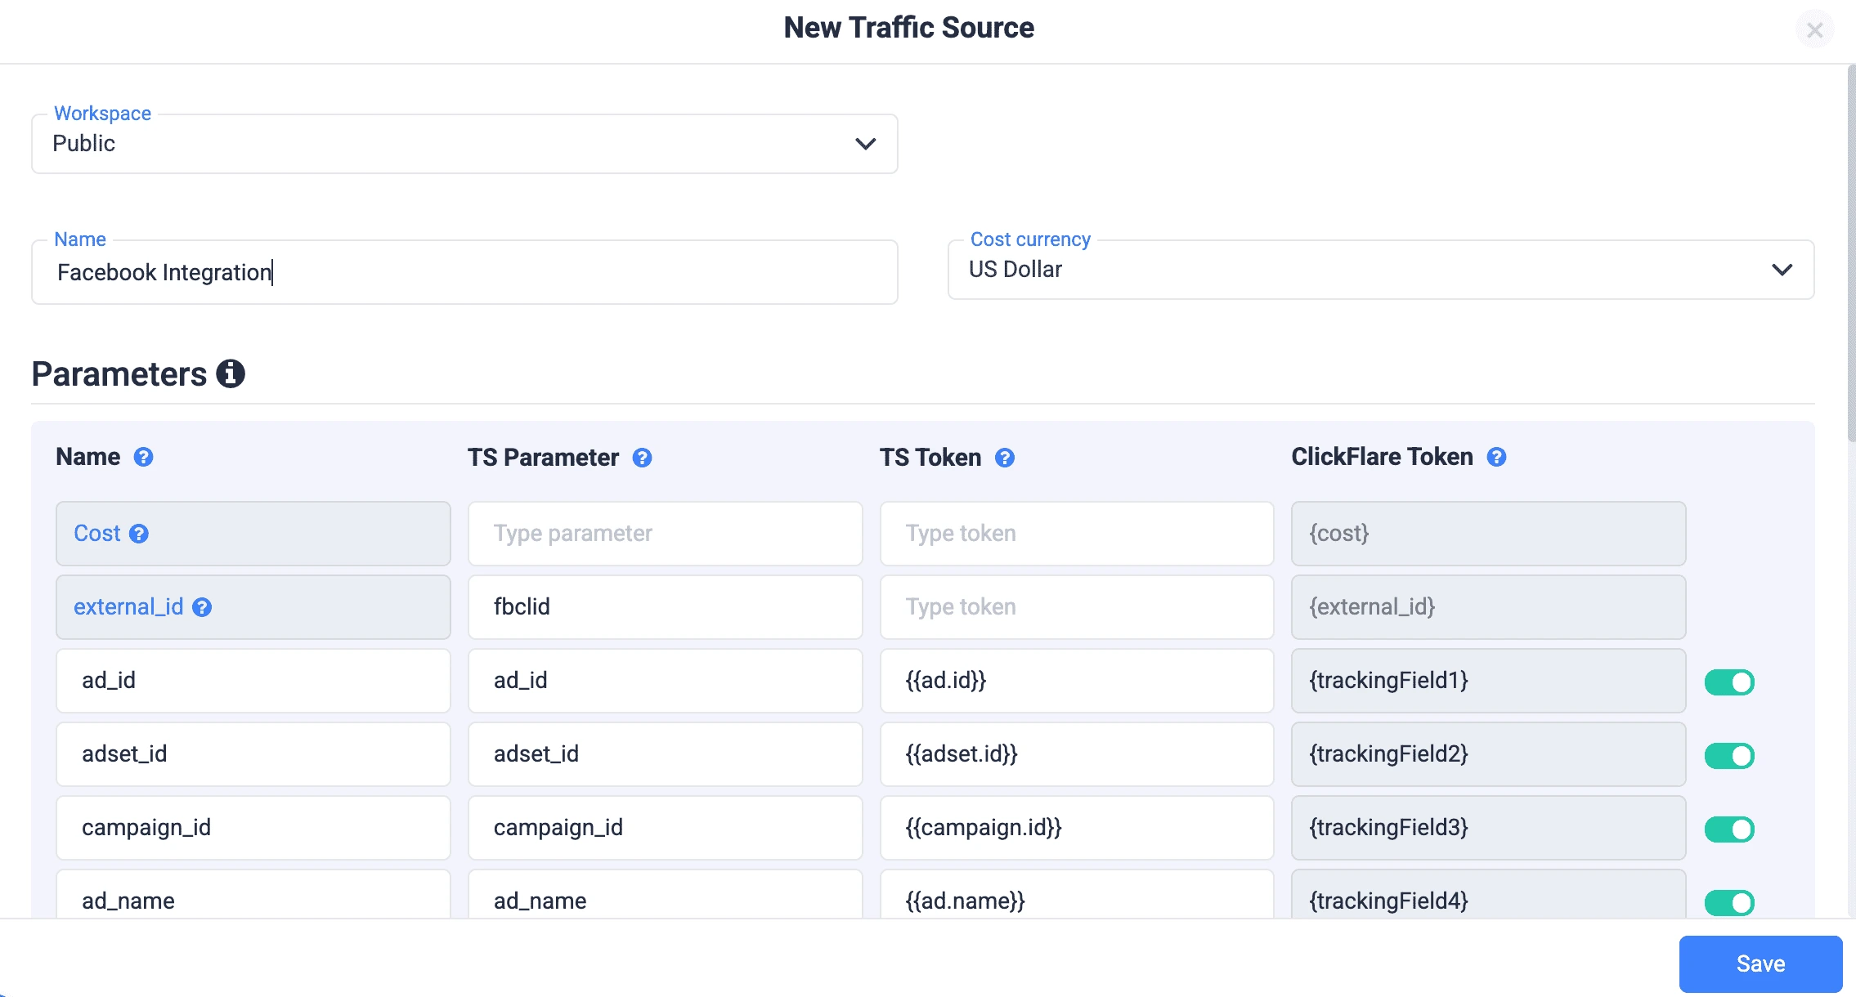Save the new traffic source
This screenshot has width=1856, height=997.
(1760, 964)
